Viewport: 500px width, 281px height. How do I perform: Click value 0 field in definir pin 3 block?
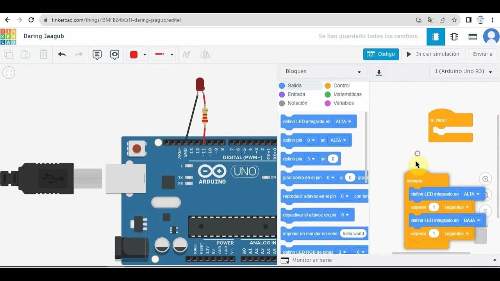tap(333, 159)
